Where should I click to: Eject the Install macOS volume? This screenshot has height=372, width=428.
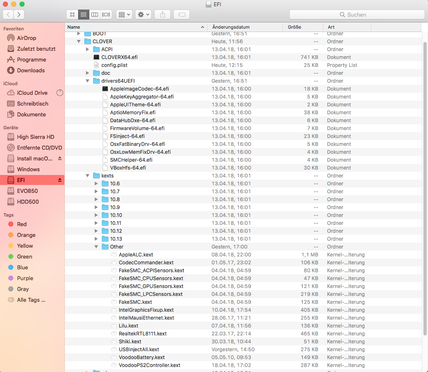pos(59,158)
